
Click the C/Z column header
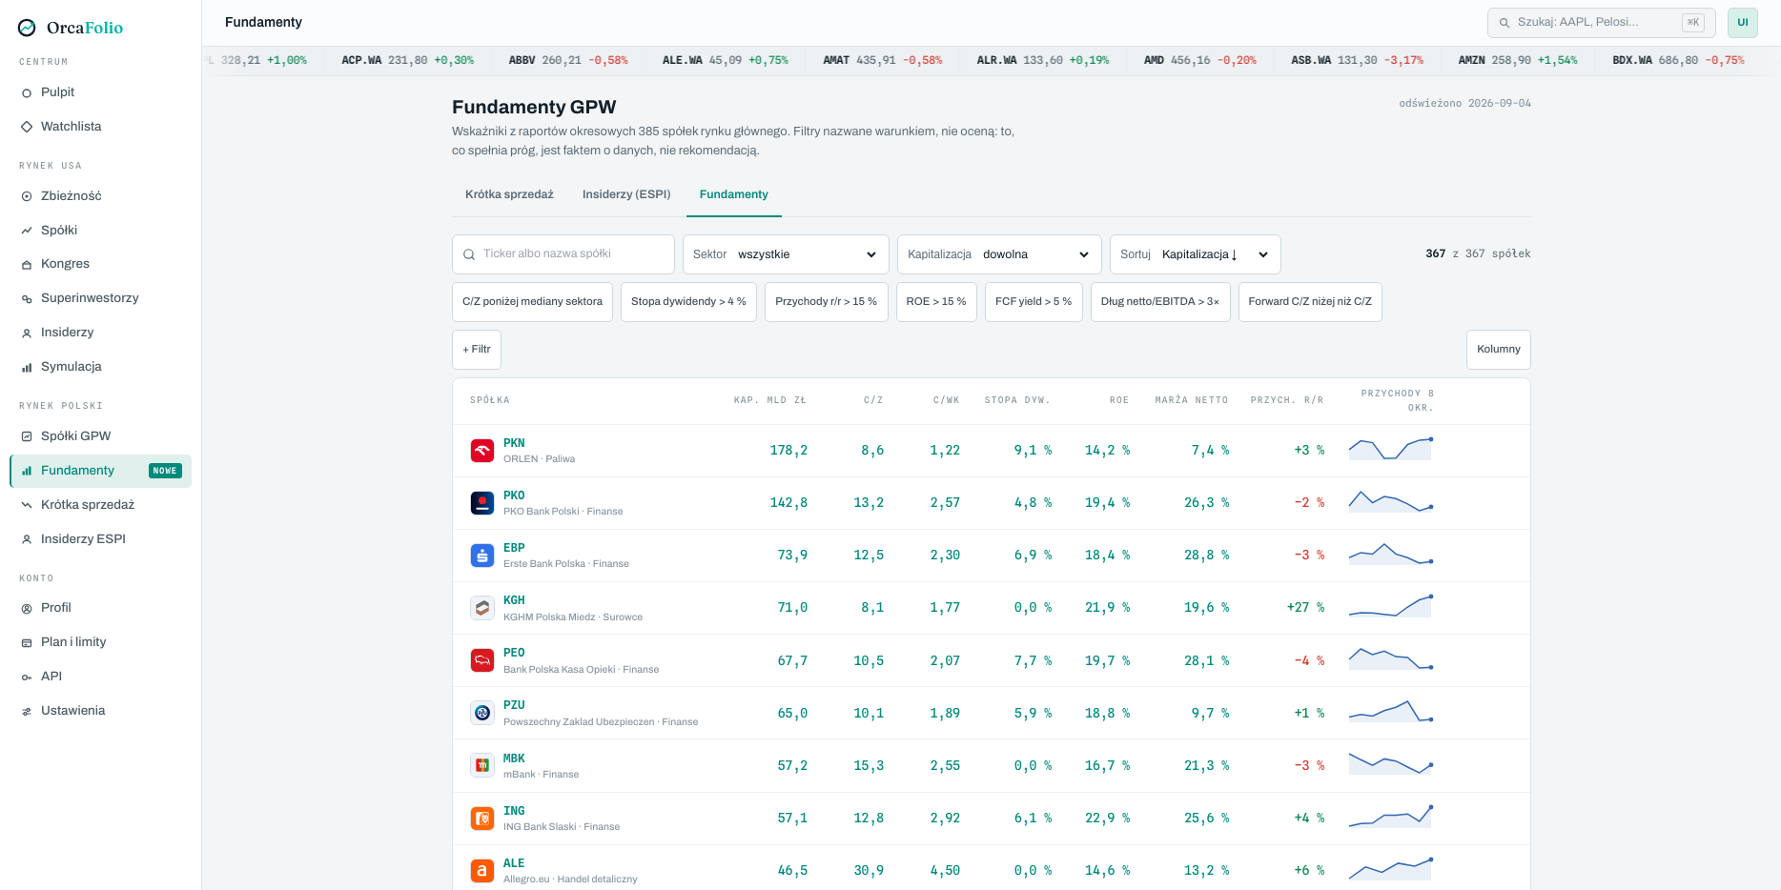873,400
